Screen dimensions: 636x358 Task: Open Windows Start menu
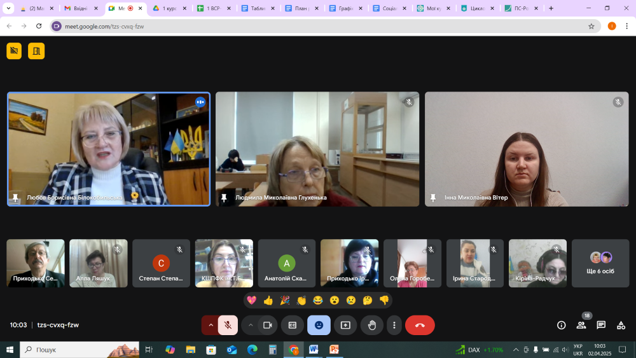point(10,350)
